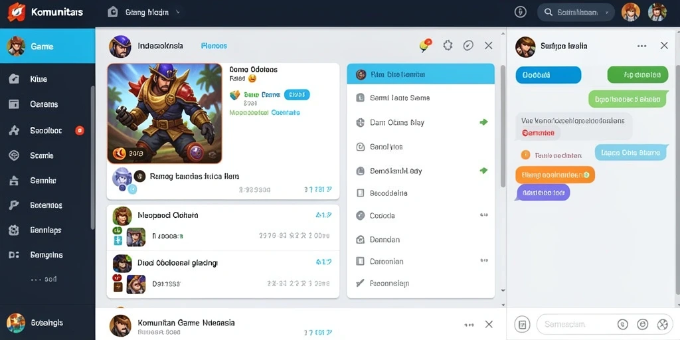The image size is (680, 340).
Task: Click the circular info icon in the top bar
Action: [521, 12]
